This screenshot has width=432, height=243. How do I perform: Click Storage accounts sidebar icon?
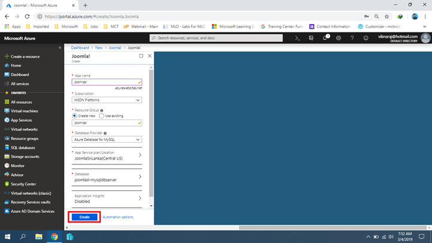tap(7, 157)
